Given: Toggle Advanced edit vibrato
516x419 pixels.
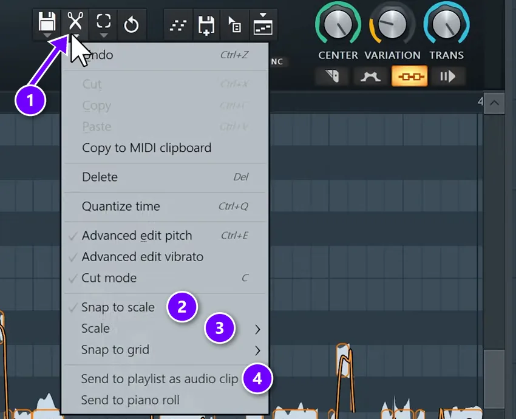Looking at the screenshot, I should tap(165, 257).
